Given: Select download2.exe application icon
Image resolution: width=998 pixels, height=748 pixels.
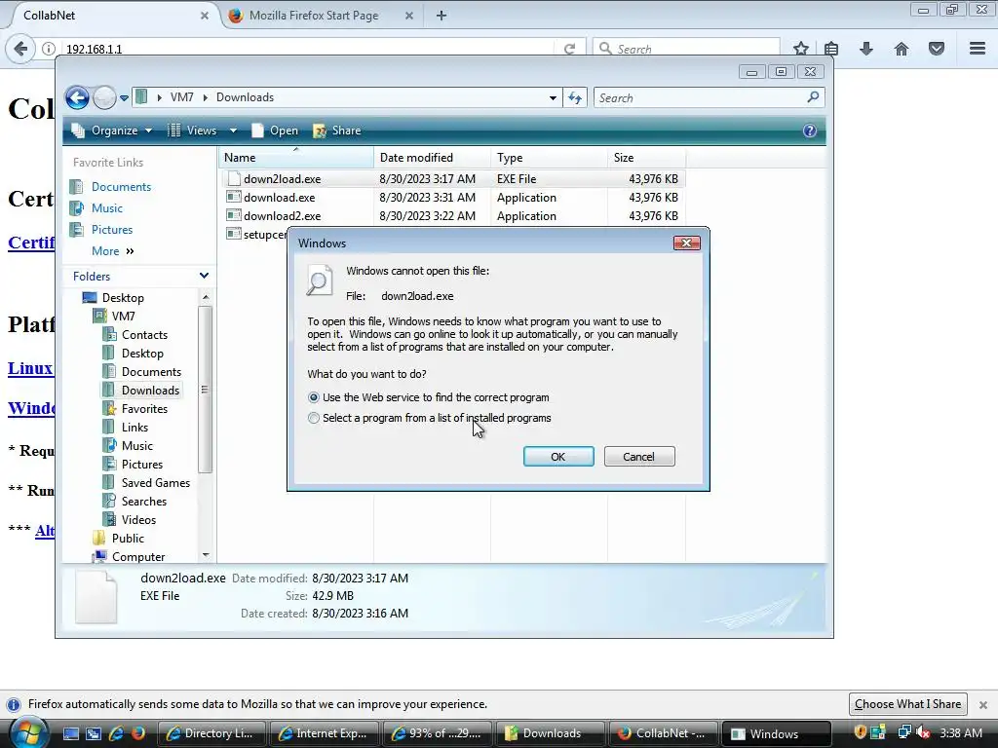Looking at the screenshot, I should click(x=234, y=215).
